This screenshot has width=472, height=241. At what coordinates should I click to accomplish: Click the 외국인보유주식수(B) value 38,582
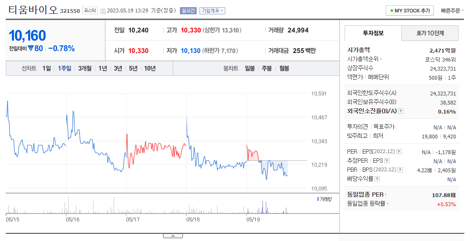(x=448, y=103)
